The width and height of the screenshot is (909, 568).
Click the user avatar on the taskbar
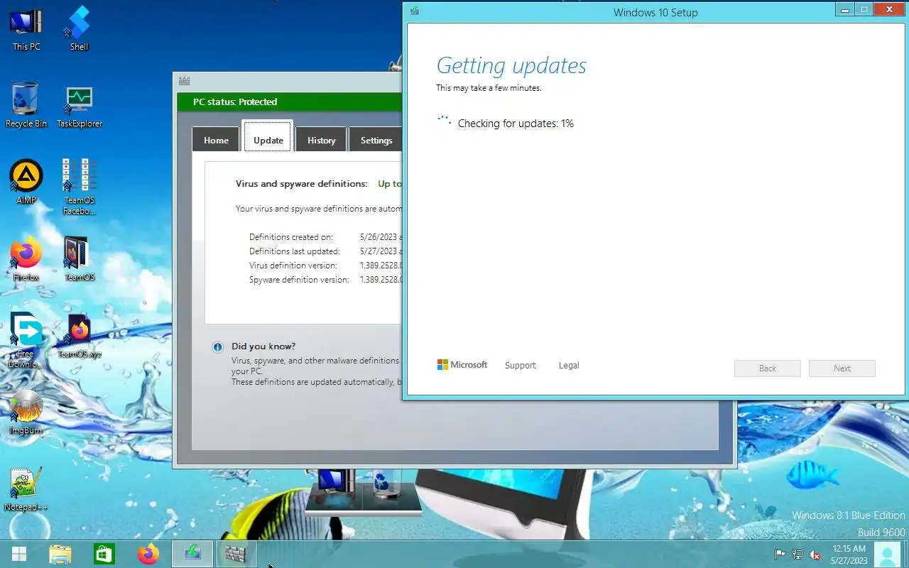(x=887, y=555)
